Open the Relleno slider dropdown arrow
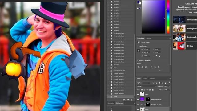Image resolution: width=197 pixels, height=111 pixels. tap(169, 90)
